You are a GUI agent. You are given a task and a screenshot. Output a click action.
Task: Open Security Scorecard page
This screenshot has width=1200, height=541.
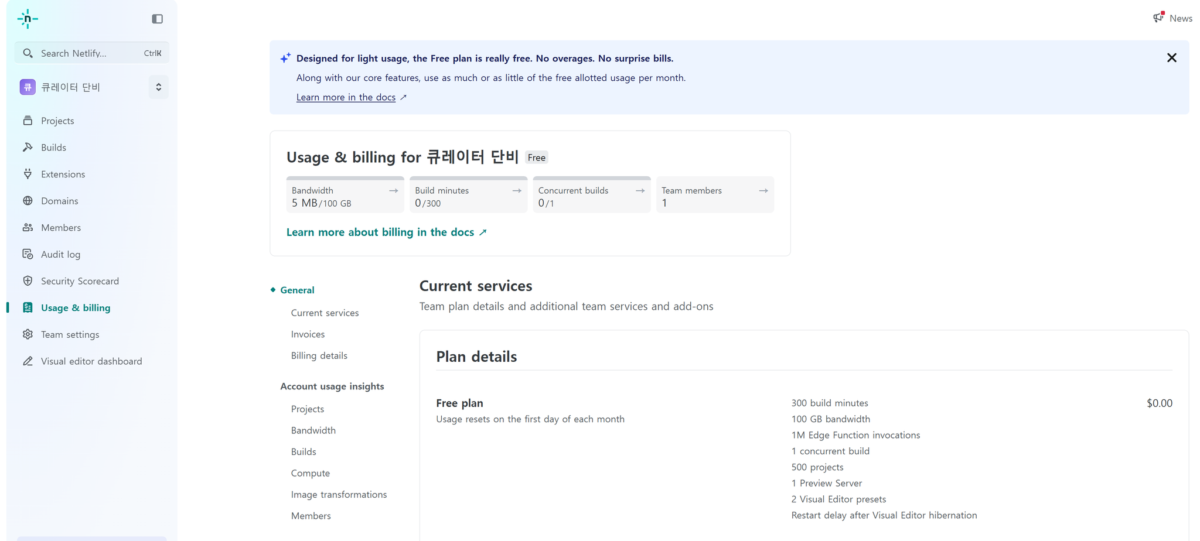click(x=80, y=281)
